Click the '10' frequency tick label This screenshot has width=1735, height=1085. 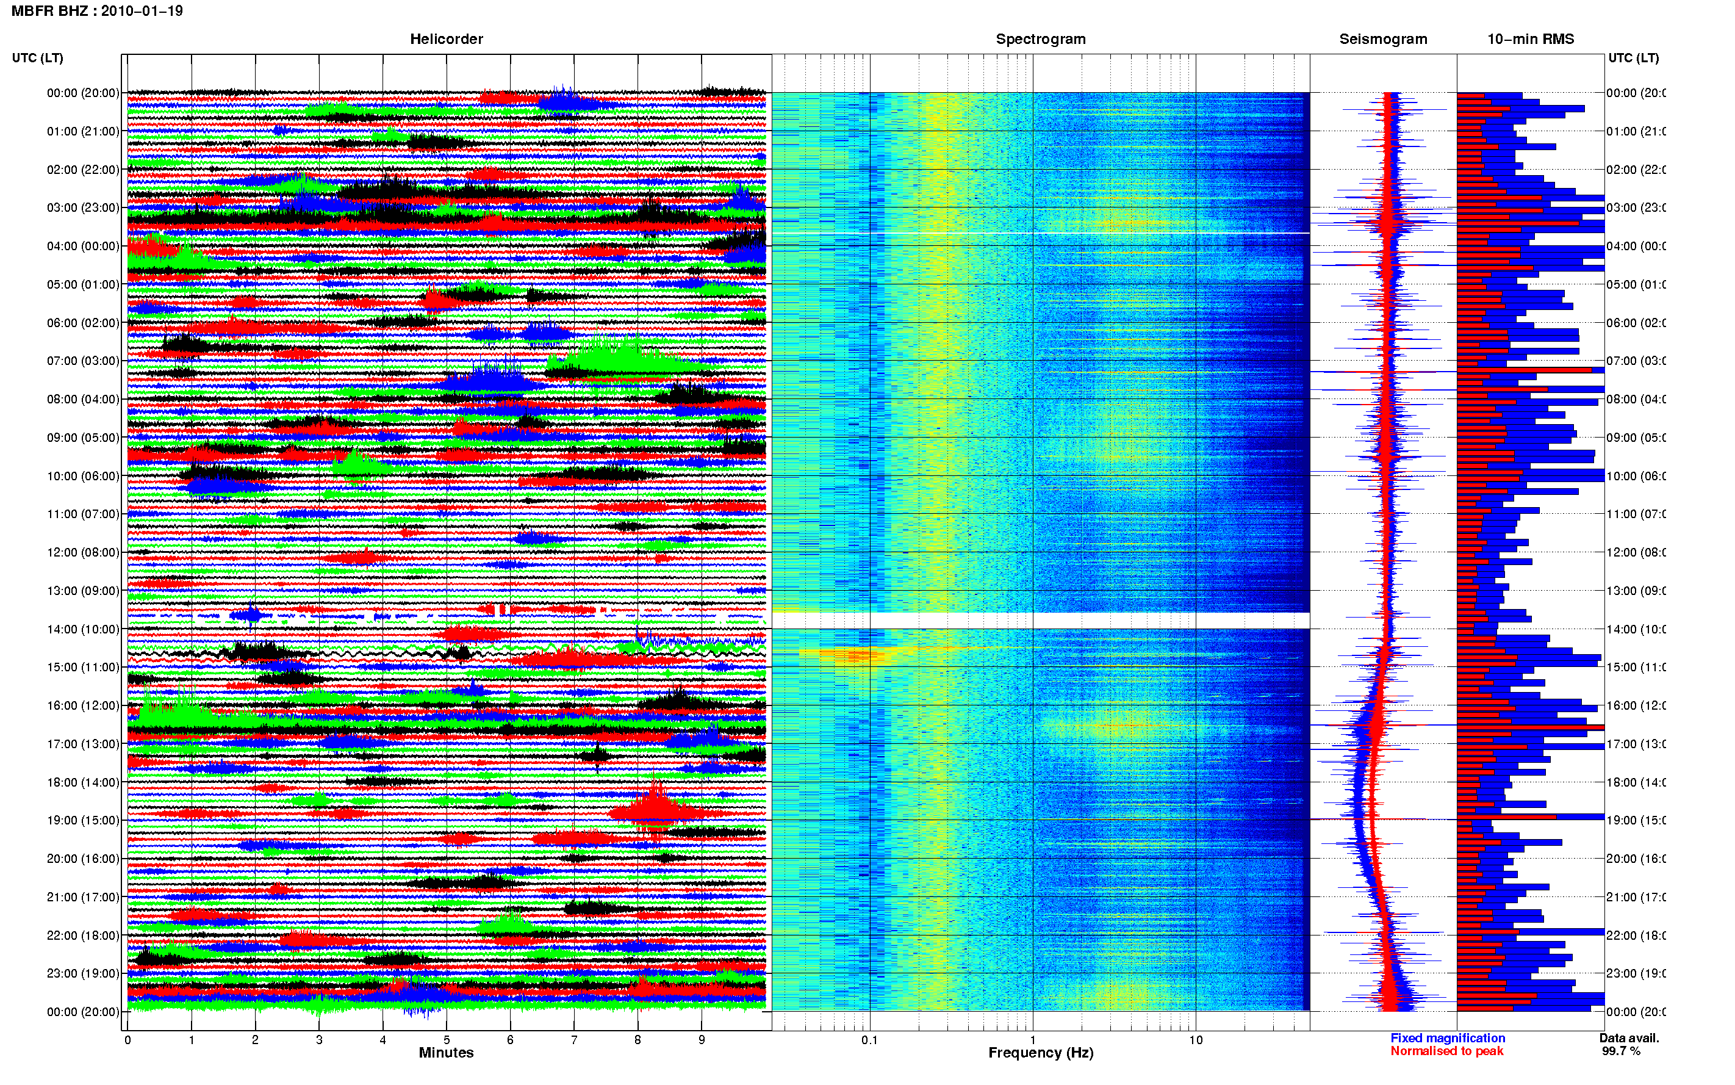click(x=1196, y=1040)
